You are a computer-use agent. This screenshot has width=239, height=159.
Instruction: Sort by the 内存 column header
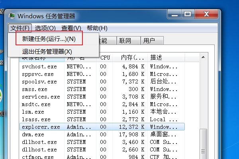(x=130, y=58)
